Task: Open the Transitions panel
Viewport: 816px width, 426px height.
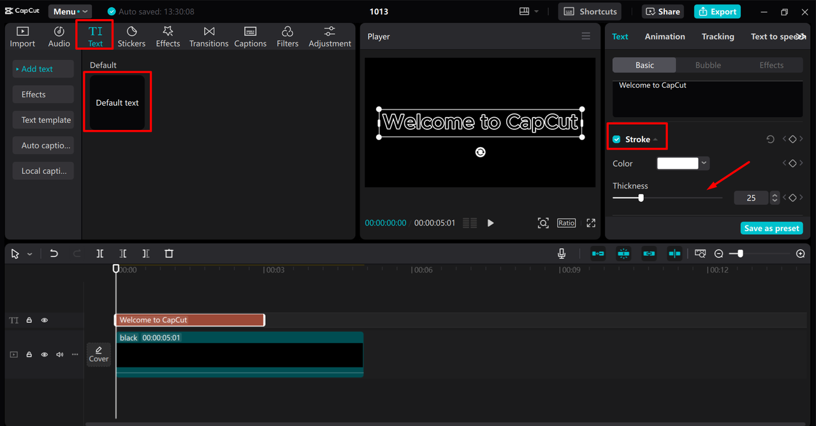Action: click(x=208, y=37)
